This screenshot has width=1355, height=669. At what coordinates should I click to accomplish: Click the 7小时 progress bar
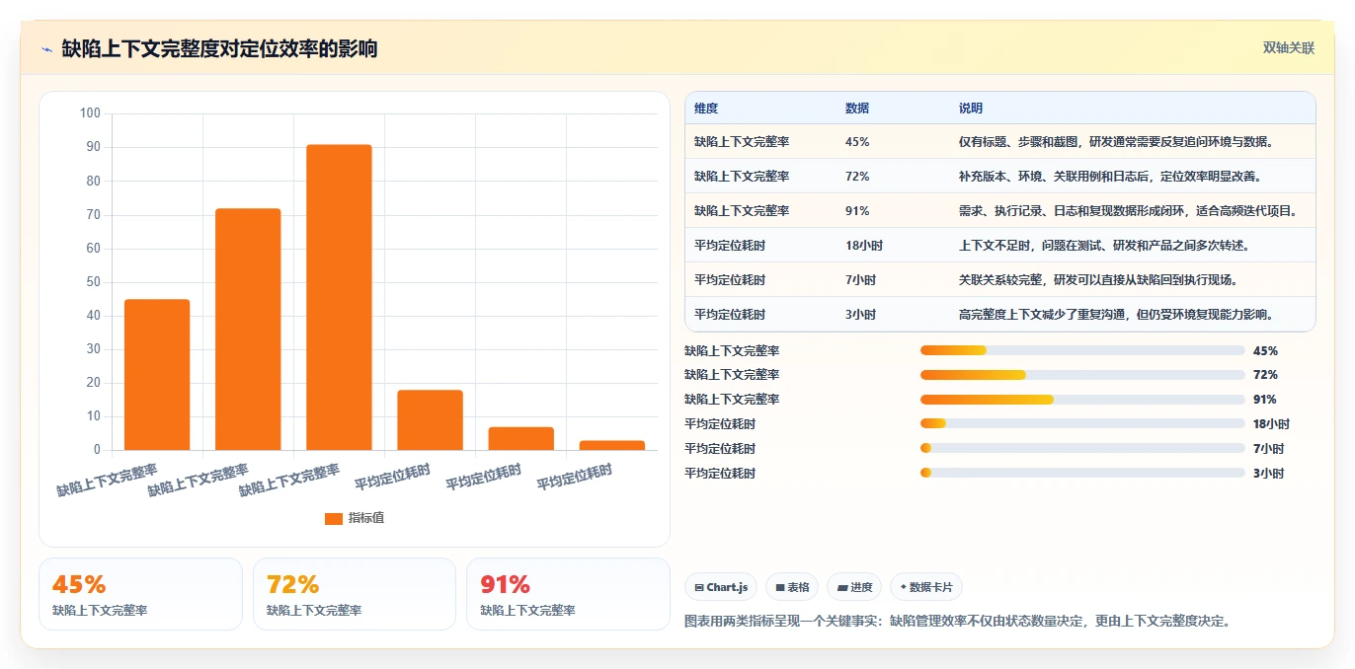pyautogui.click(x=1082, y=449)
